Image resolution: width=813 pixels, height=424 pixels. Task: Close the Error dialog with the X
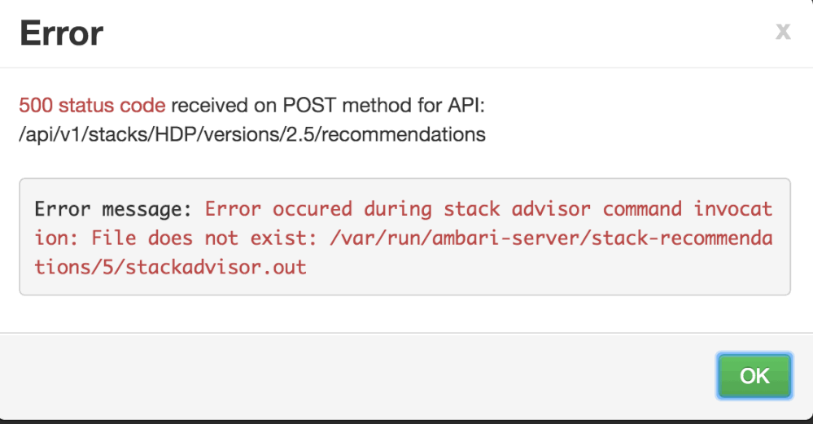pyautogui.click(x=783, y=32)
